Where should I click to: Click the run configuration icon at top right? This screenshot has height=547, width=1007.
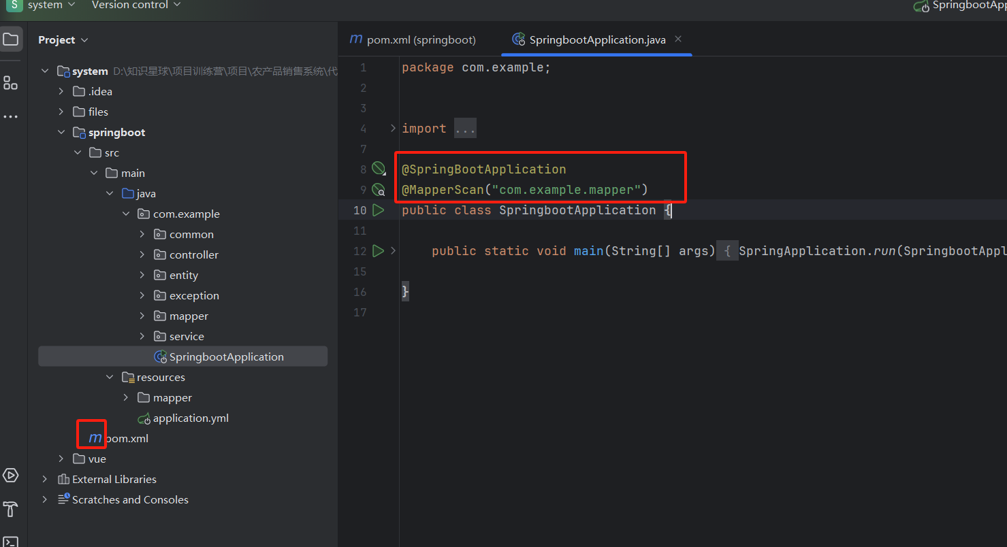click(x=922, y=5)
